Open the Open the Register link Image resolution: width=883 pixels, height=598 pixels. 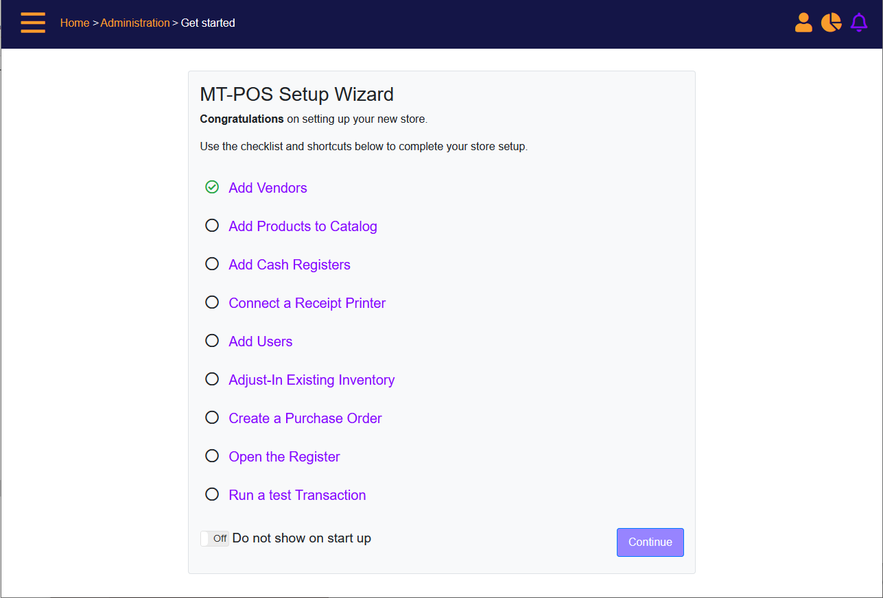coord(284,457)
